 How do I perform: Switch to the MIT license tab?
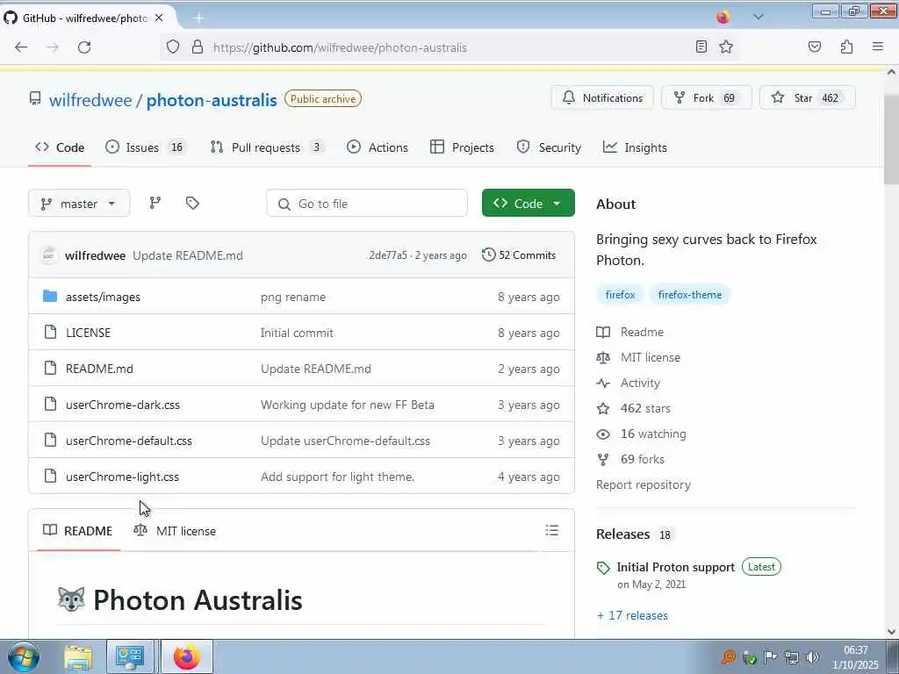[175, 531]
